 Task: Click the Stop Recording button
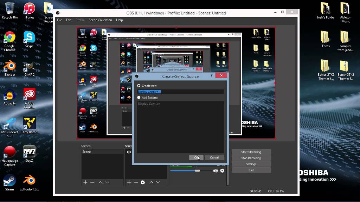pos(251,158)
